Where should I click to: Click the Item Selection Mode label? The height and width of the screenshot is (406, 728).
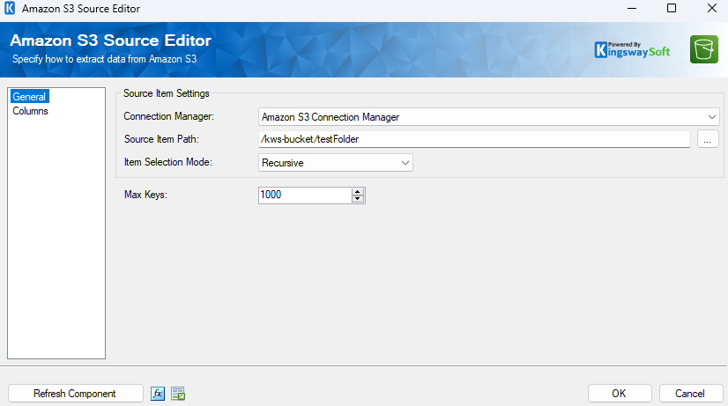click(168, 162)
